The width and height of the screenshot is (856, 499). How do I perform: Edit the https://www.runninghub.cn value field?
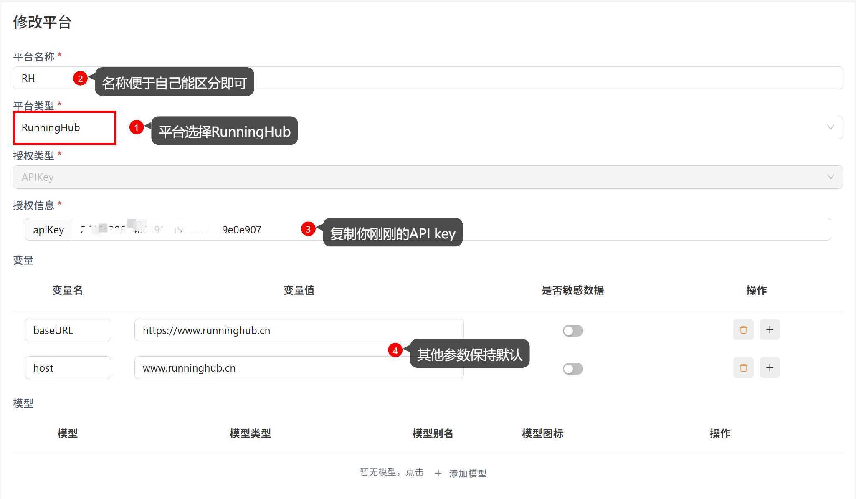pos(299,330)
